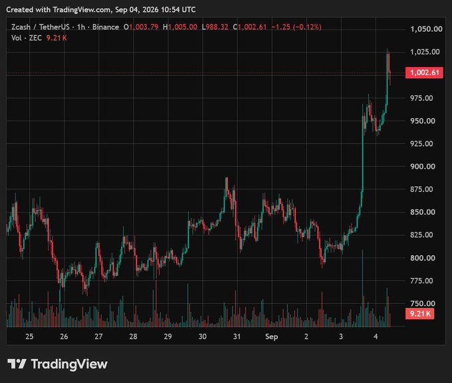
Task: Click the 900.00 price axis label
Action: [x=423, y=167]
